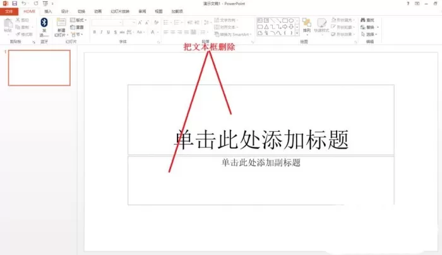Select the straight Line shape in gallery
442x255 pixels.
pyautogui.click(x=272, y=21)
